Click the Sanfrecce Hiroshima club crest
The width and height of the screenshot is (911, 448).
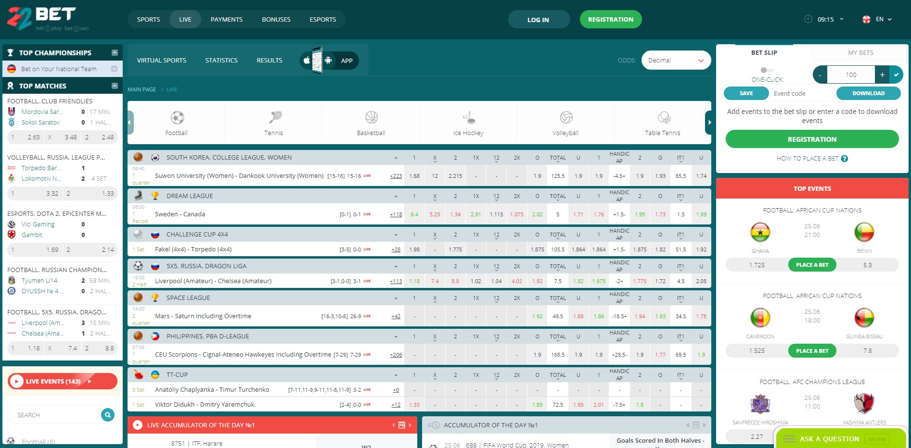click(760, 404)
